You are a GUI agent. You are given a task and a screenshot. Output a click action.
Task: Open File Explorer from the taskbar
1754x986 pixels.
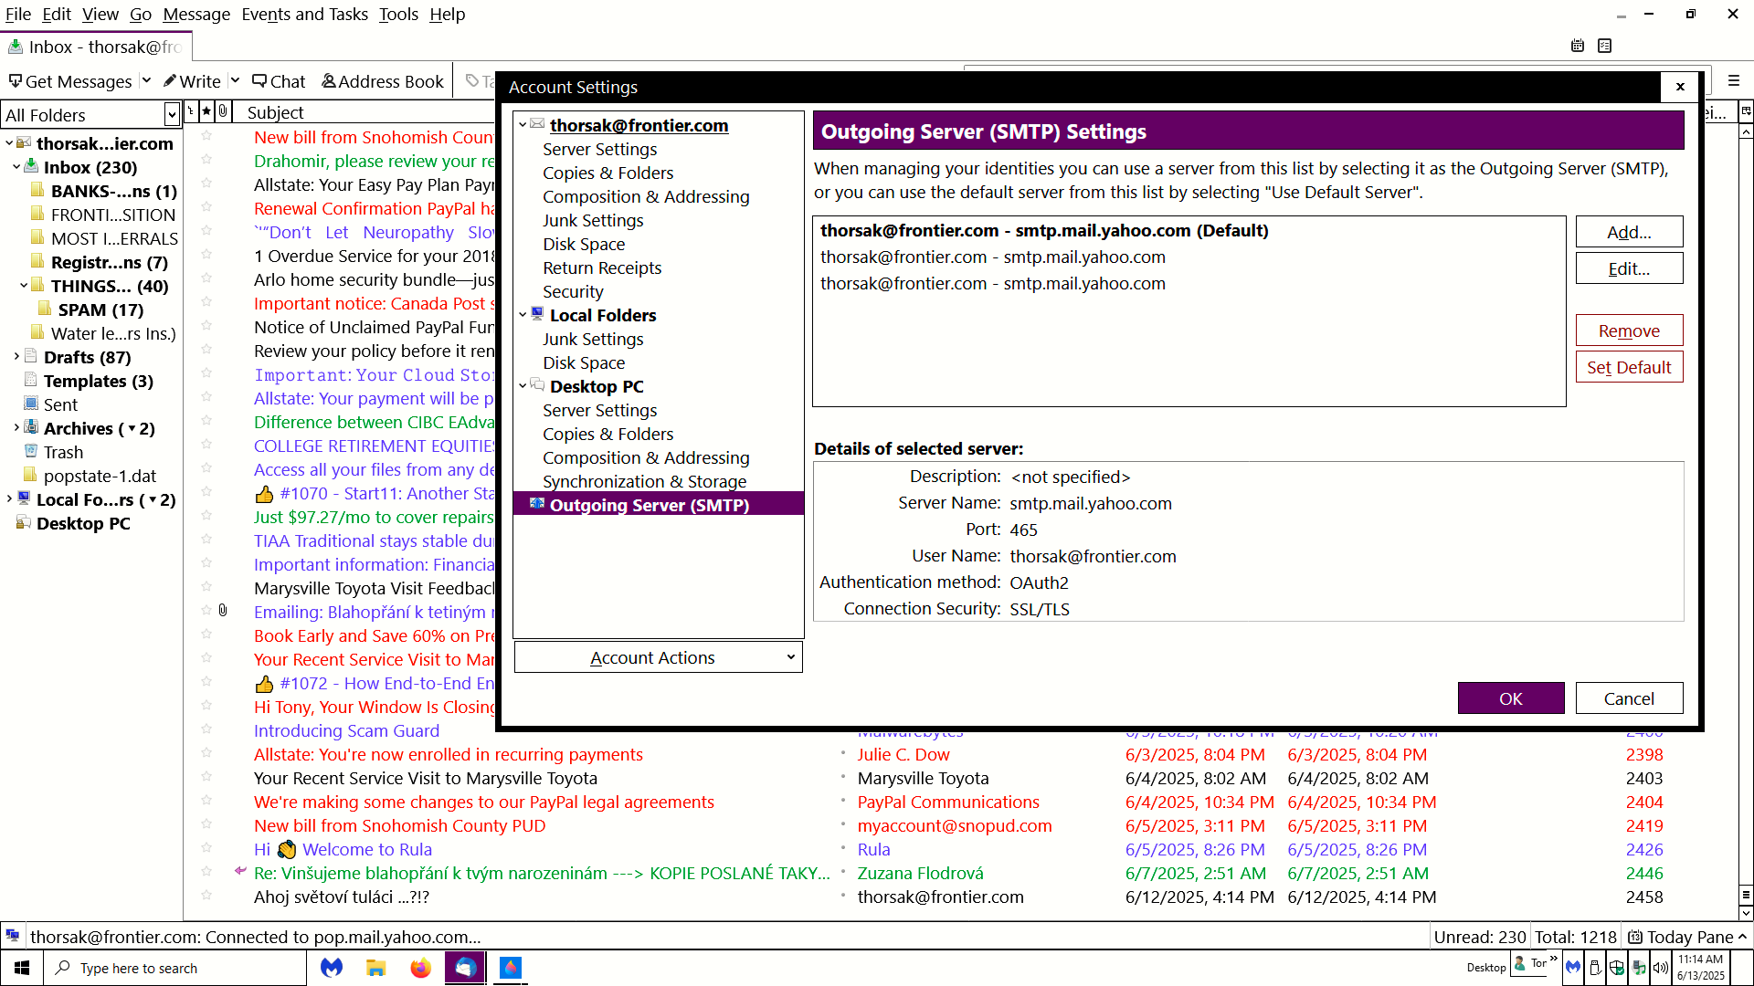pyautogui.click(x=375, y=968)
